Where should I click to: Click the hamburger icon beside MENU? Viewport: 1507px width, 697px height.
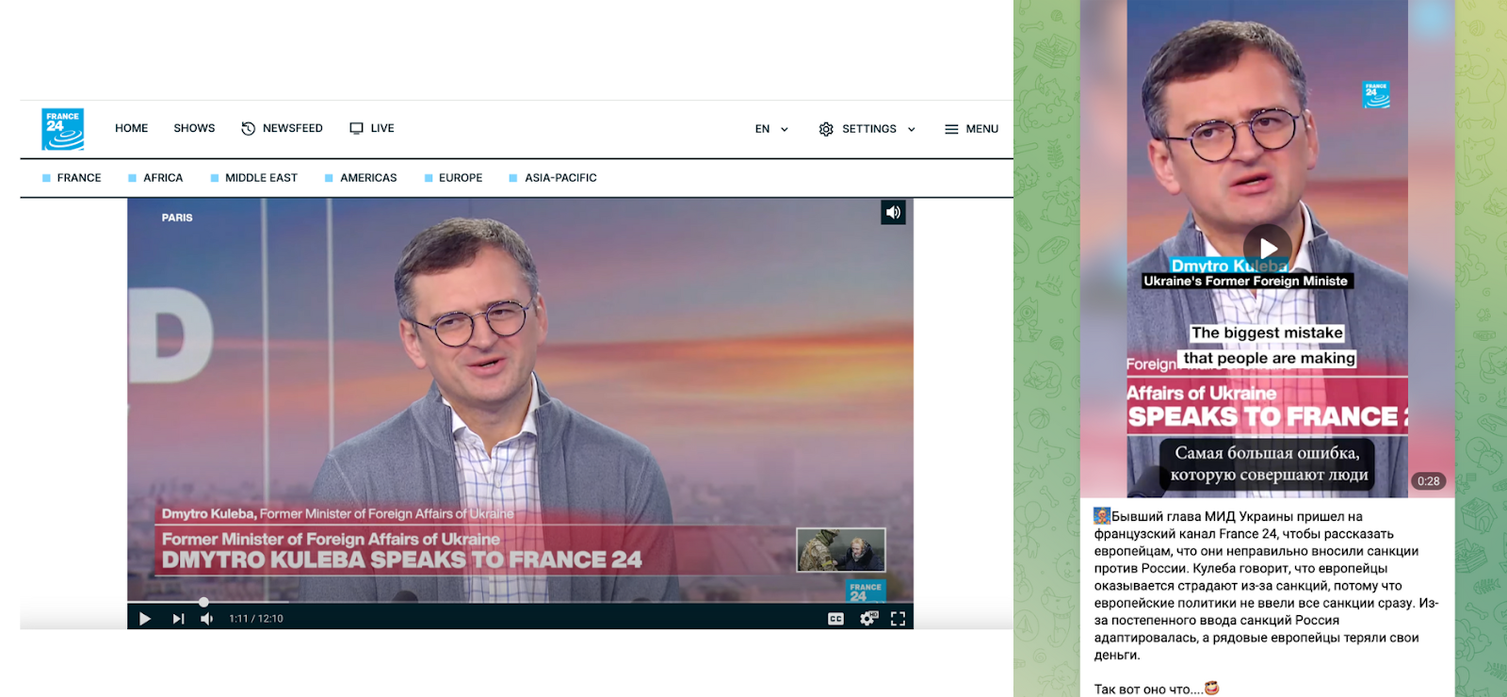(951, 129)
